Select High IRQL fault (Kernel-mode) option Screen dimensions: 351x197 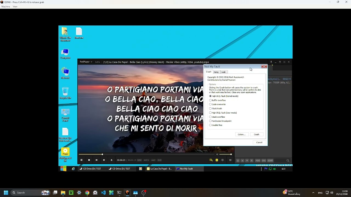pos(224,96)
